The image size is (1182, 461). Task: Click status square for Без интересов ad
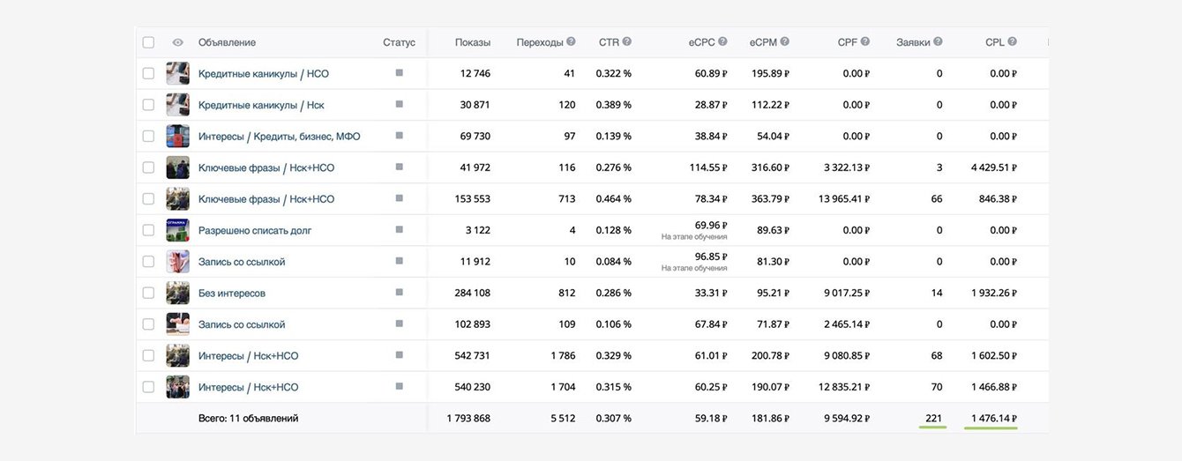coord(399,292)
